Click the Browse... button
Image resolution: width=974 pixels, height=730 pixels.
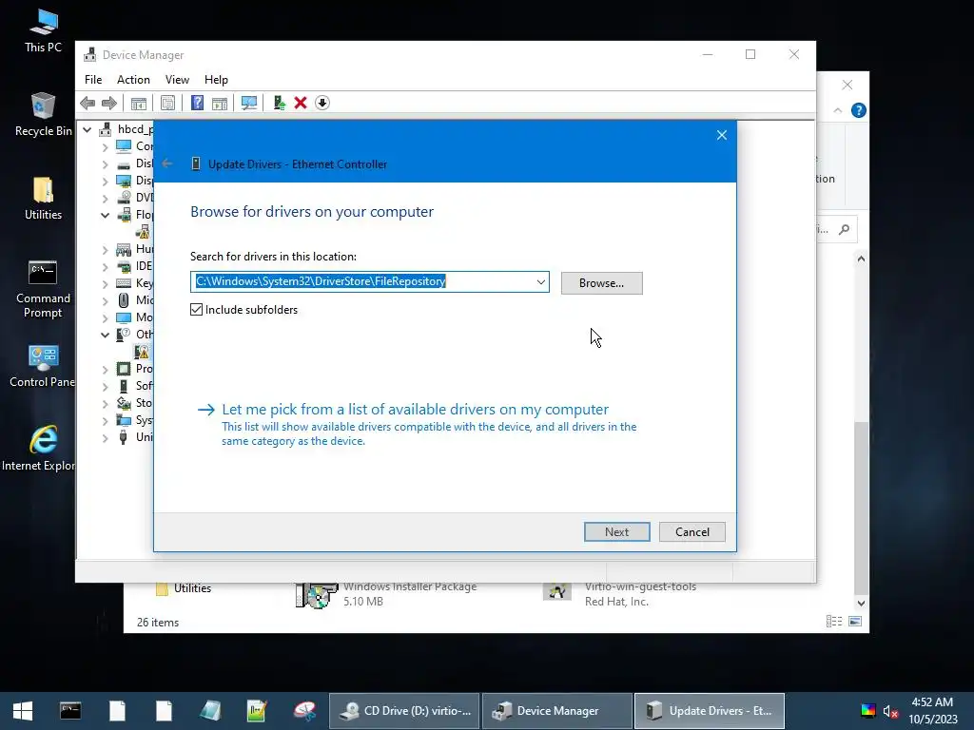(x=601, y=283)
